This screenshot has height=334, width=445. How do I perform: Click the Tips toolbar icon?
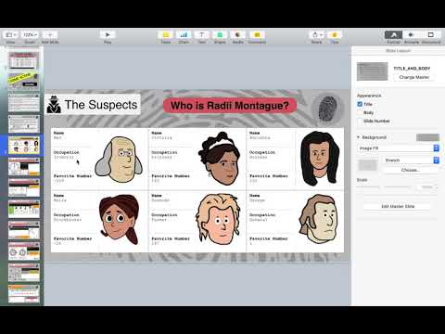point(335,35)
